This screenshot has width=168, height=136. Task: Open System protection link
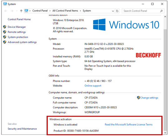click(18, 37)
